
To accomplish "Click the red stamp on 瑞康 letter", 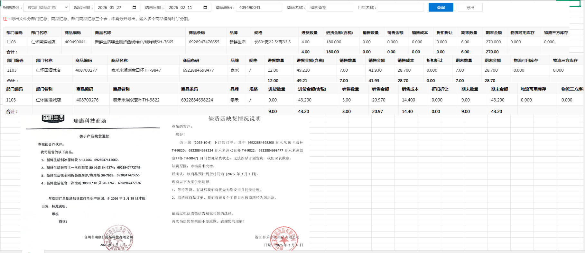I will click(118, 238).
